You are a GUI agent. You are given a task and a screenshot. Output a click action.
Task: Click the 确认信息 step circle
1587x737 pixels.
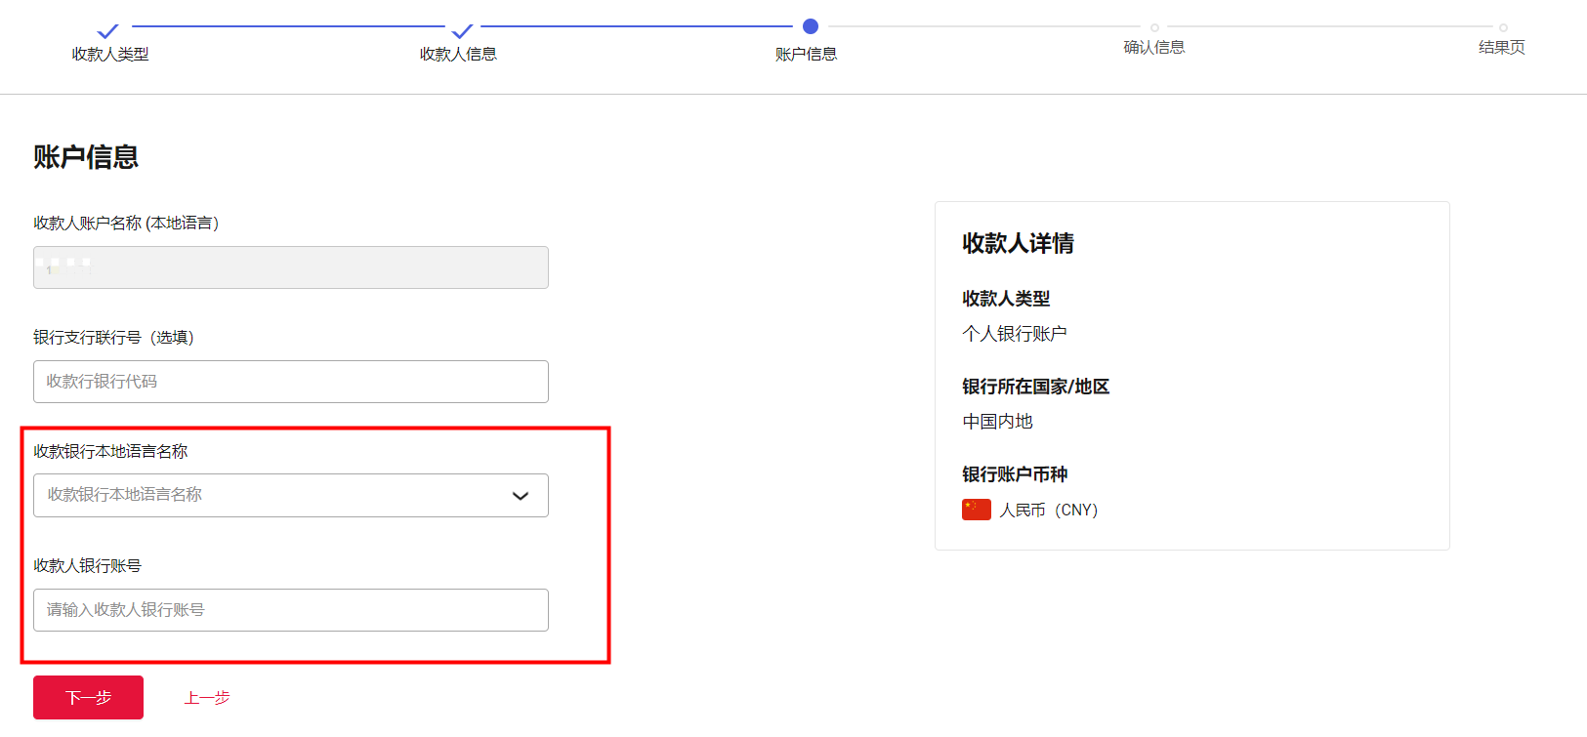[1154, 27]
